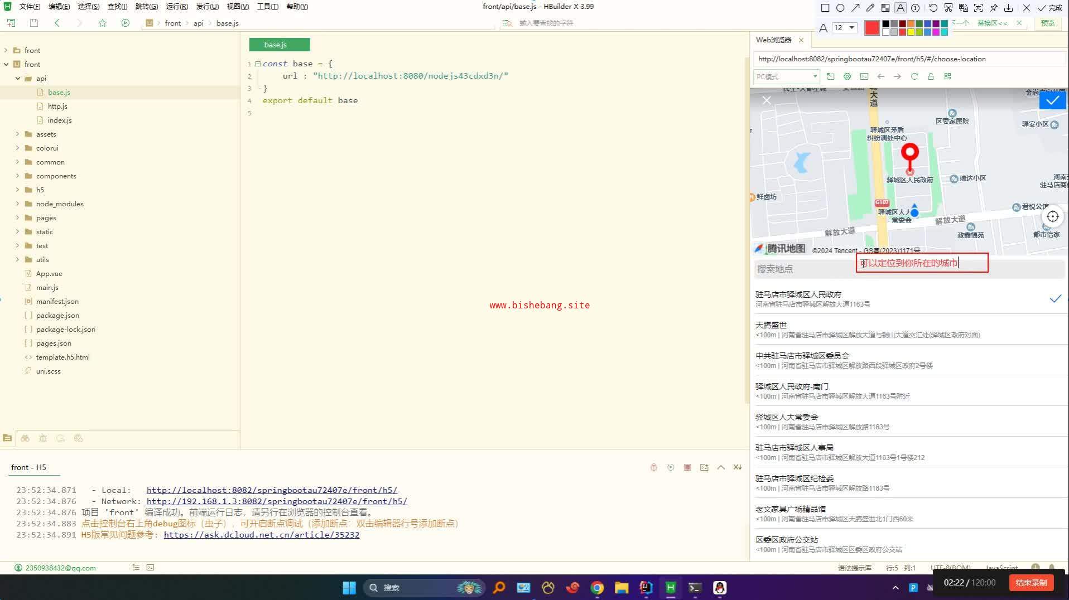Select the text annotation tool
Screen dimensions: 1069x600
[901, 8]
